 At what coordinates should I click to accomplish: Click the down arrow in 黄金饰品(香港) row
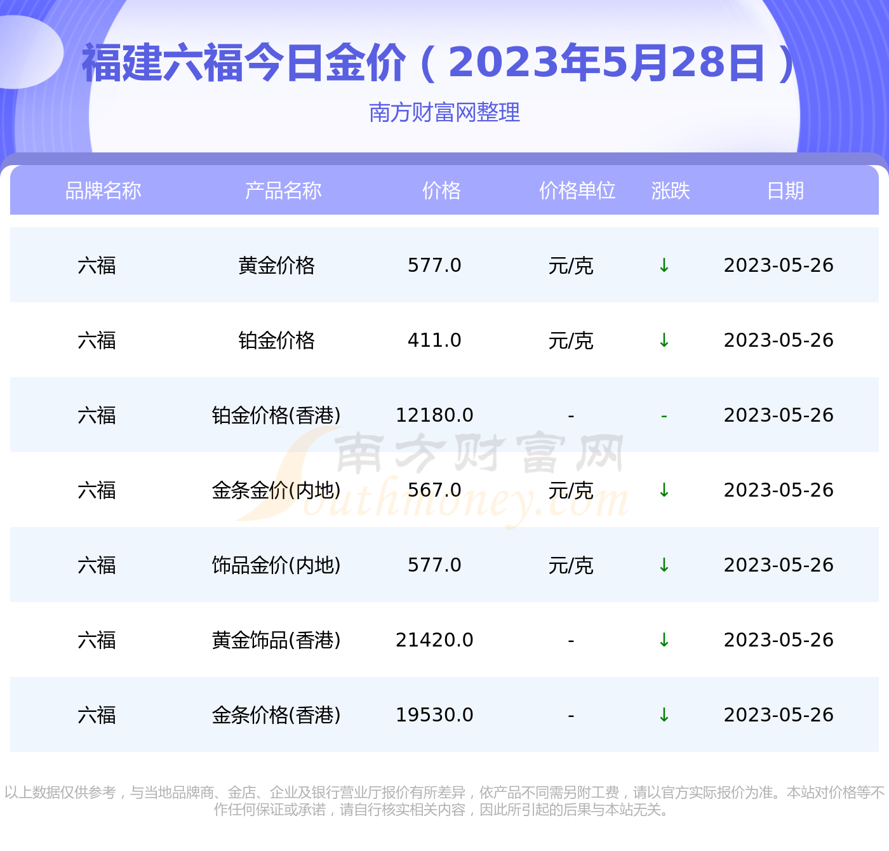[664, 640]
